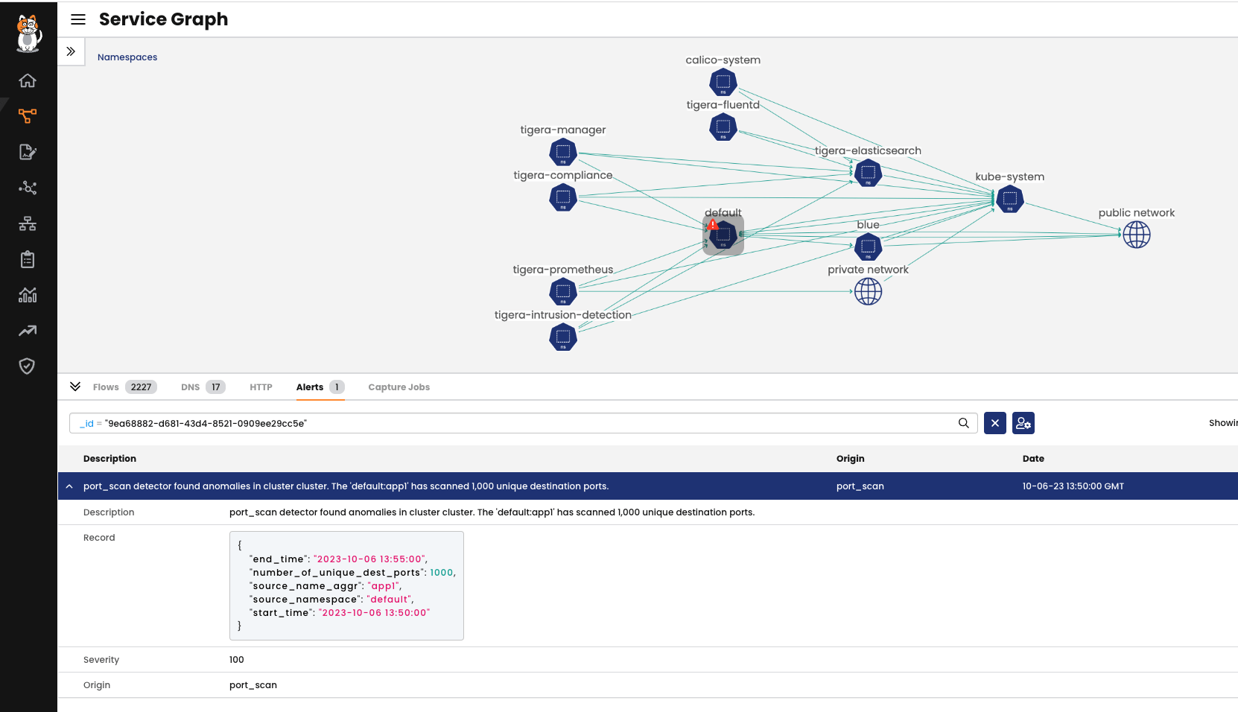Collapse the bottom details panel

tap(75, 387)
